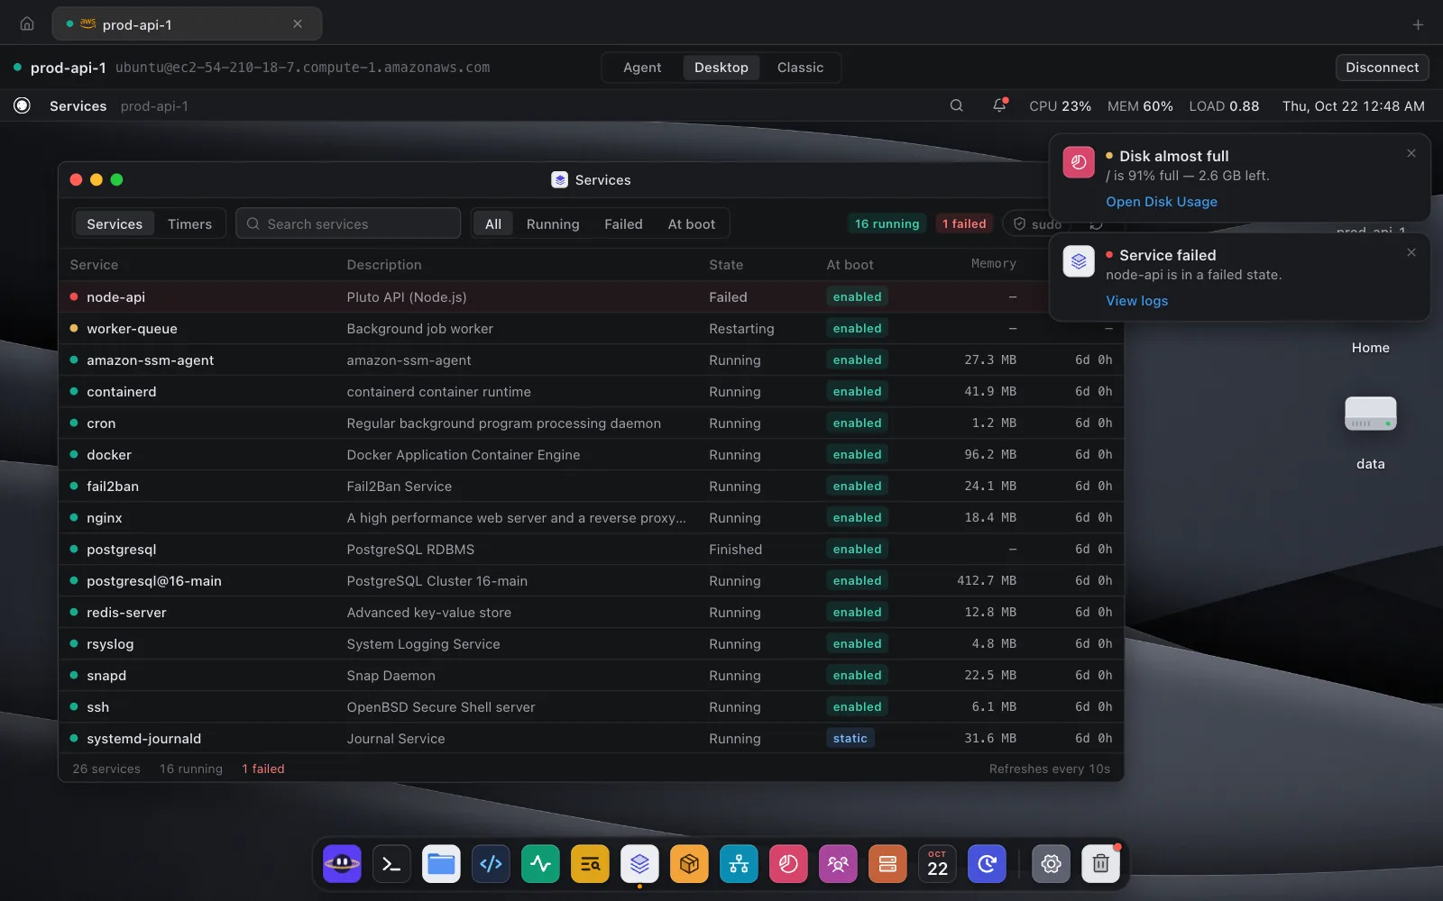Click the Services stack icon in dock

639,864
